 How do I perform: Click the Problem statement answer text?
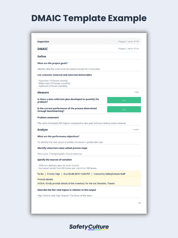click(82, 123)
